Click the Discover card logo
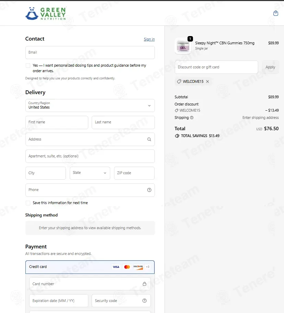Viewport: 284px width, 313px height. click(x=138, y=267)
